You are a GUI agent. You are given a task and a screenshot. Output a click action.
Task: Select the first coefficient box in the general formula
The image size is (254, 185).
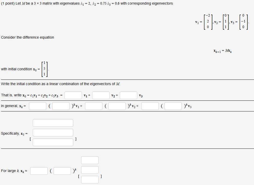pos(37,106)
